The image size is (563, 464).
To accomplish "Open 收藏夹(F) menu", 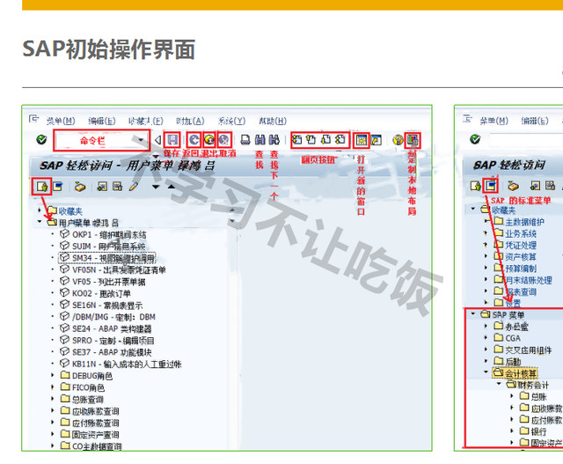I will (x=146, y=122).
